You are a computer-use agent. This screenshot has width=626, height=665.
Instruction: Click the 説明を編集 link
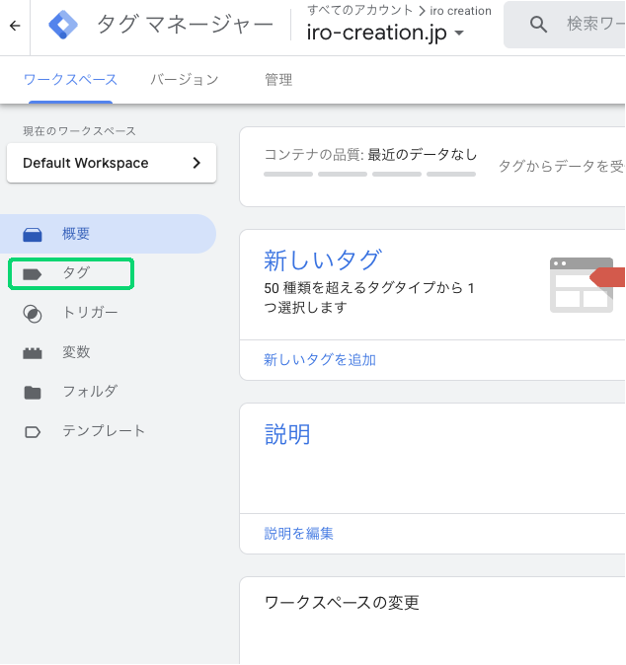[x=299, y=534]
